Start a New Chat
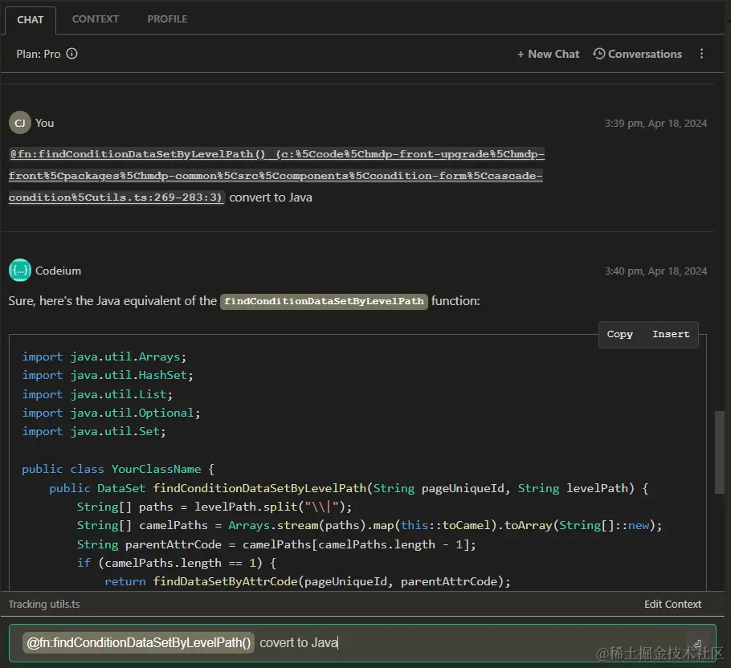 point(548,54)
